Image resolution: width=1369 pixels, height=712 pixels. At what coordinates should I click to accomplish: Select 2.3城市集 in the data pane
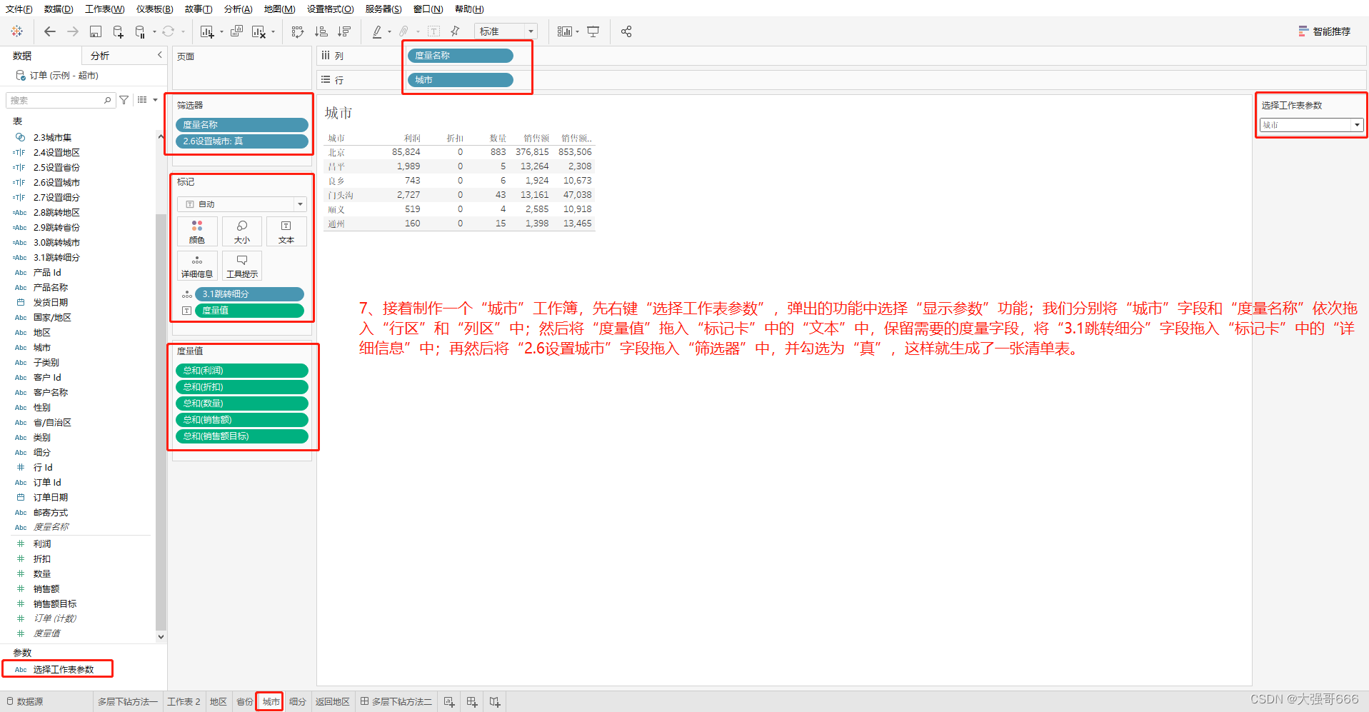(x=53, y=137)
